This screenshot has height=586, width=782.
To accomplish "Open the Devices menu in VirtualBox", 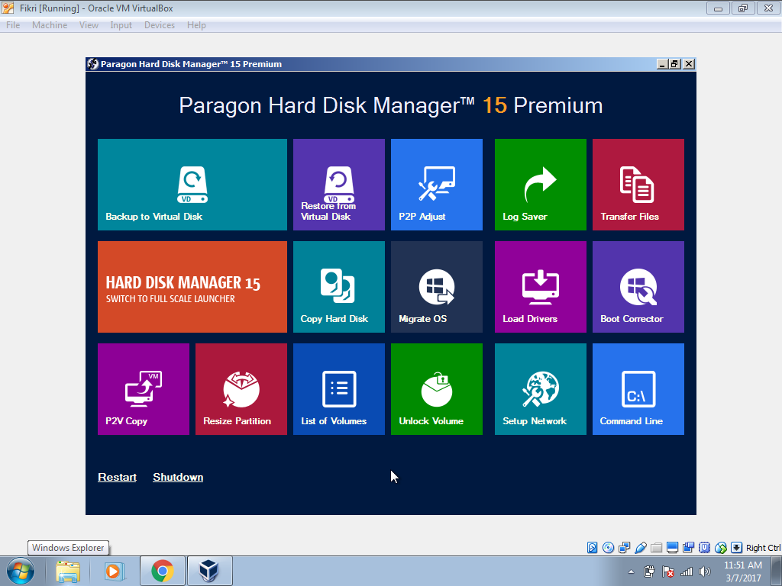I will click(x=159, y=24).
